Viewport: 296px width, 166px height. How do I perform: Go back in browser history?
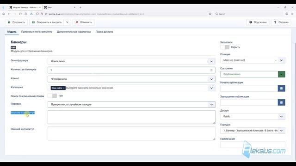pyautogui.click(x=9, y=14)
